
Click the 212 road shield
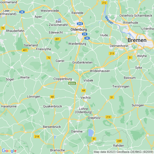tap(104, 3)
